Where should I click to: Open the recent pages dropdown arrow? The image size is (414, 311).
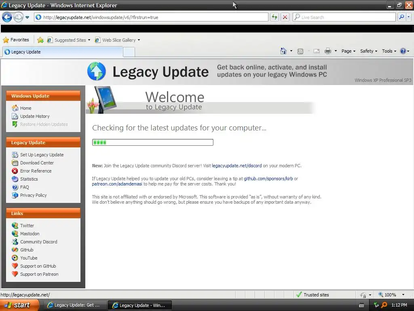pyautogui.click(x=27, y=17)
